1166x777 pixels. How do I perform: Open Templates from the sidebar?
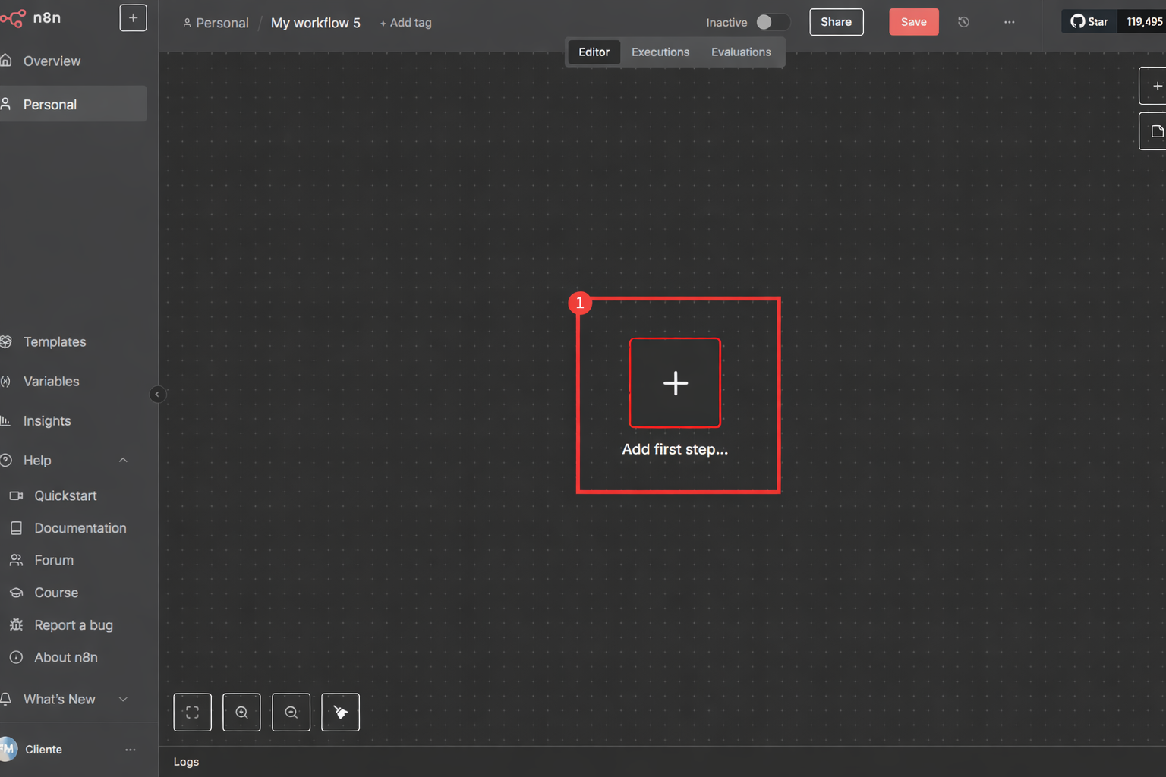(55, 342)
